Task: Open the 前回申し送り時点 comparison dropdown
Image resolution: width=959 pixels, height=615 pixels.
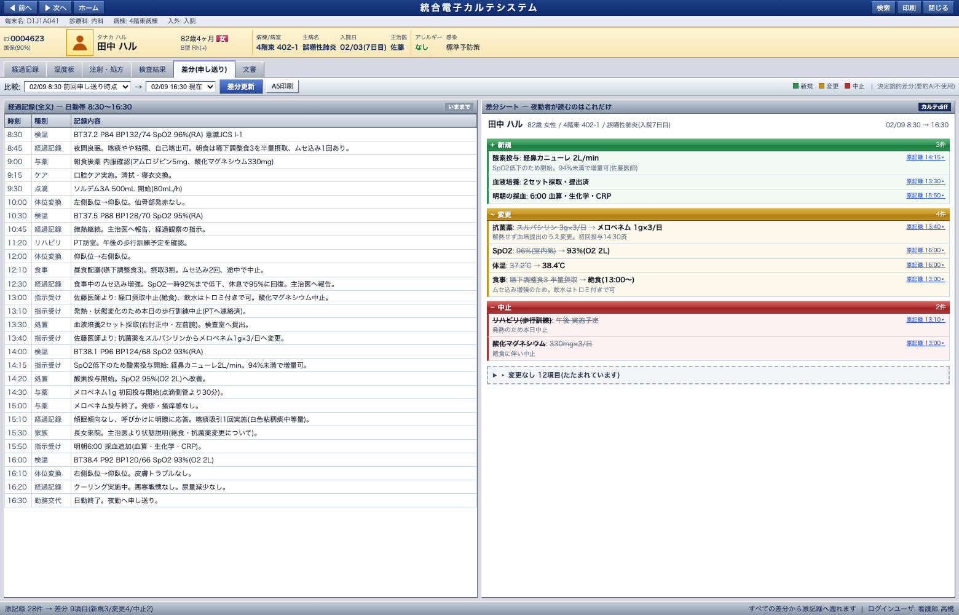Action: click(x=77, y=87)
